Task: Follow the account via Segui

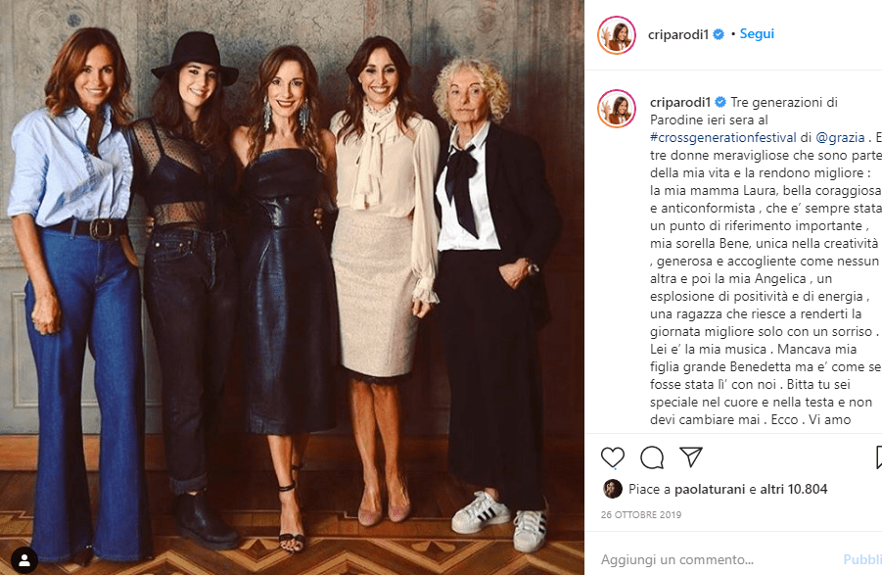Action: [757, 33]
